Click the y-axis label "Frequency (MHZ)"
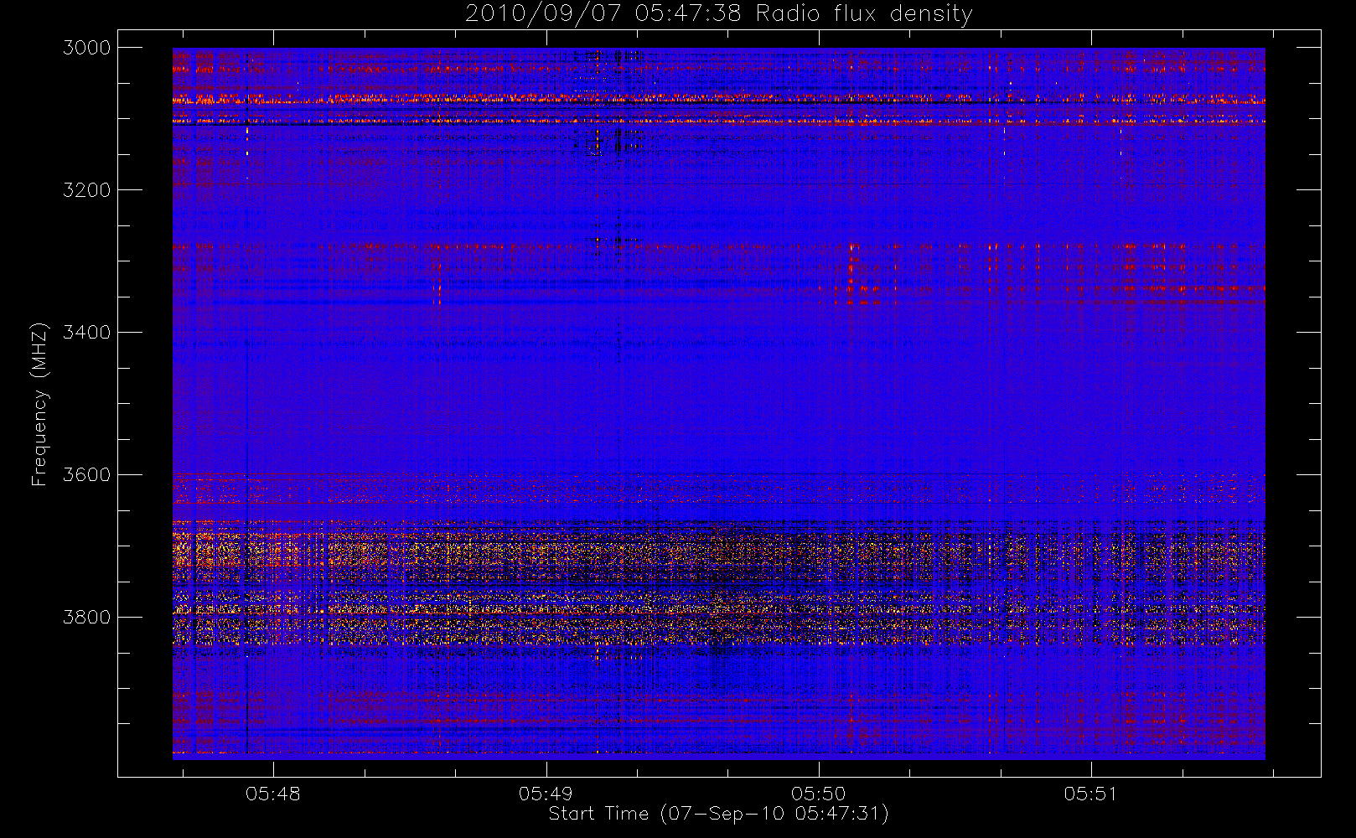 [39, 404]
